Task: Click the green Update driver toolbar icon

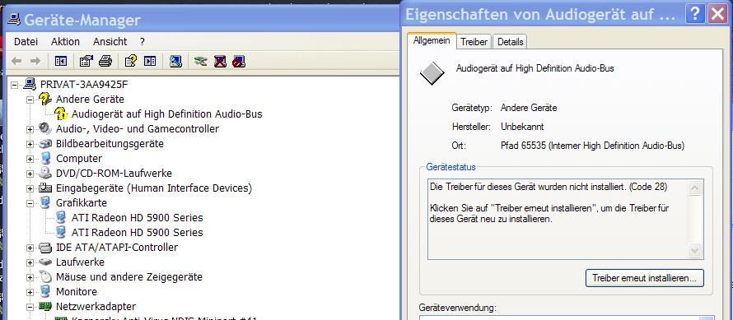Action: click(x=201, y=61)
